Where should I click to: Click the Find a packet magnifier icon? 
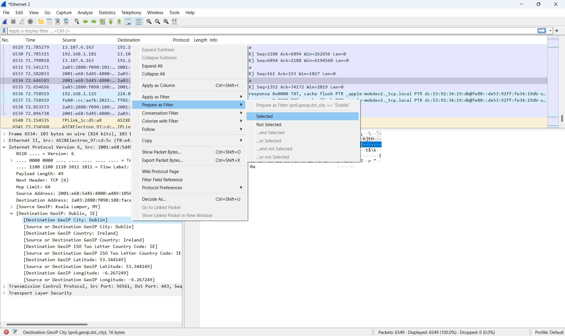(77, 22)
